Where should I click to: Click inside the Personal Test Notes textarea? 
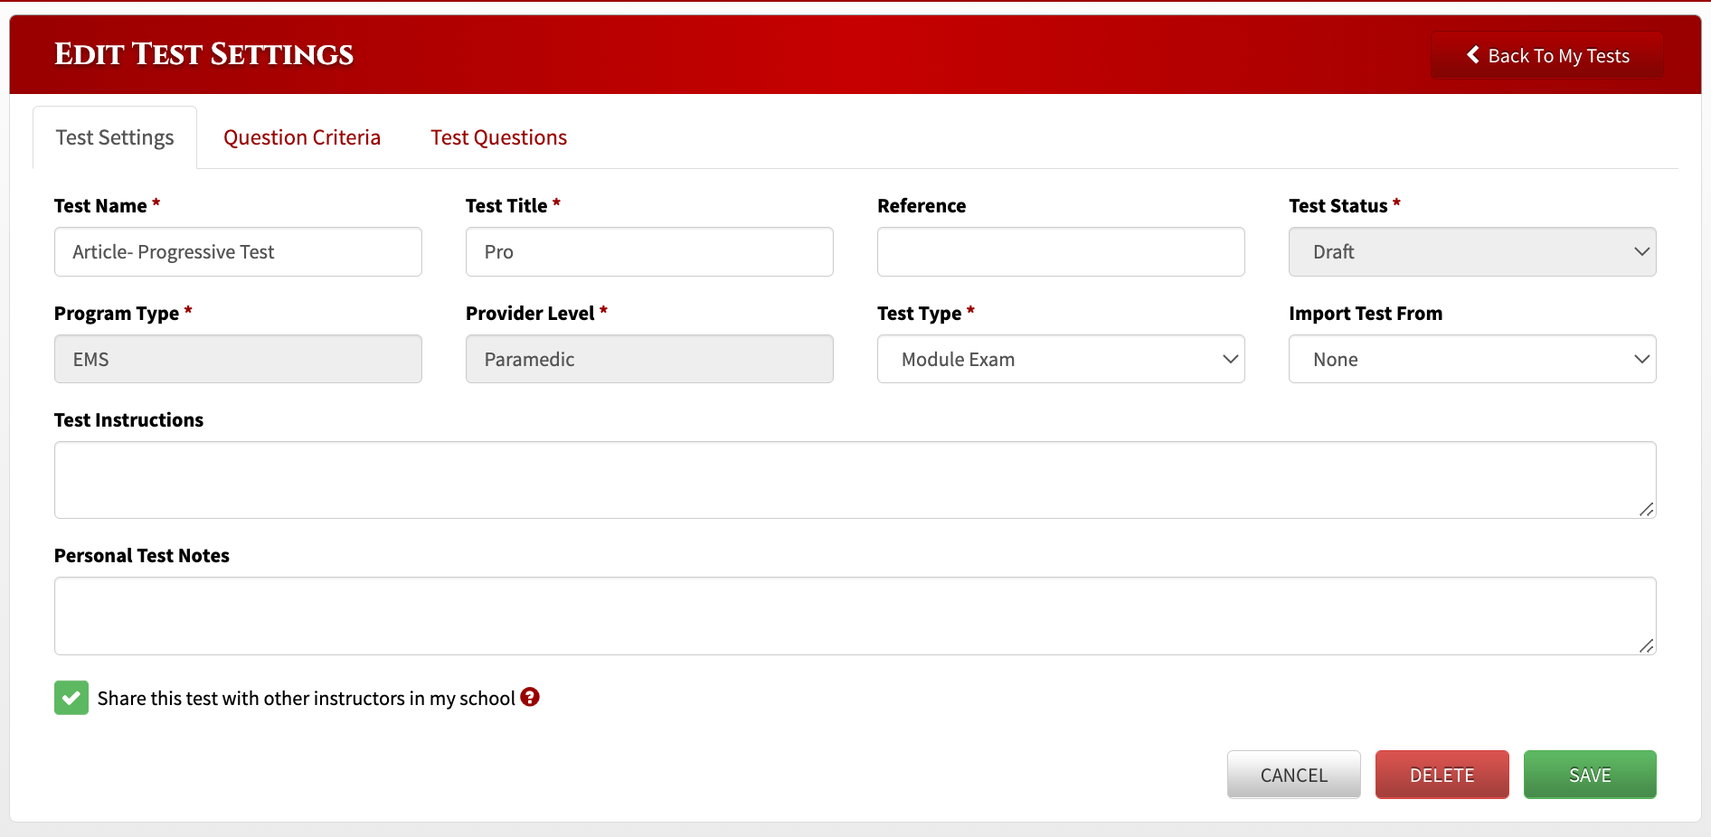click(855, 616)
